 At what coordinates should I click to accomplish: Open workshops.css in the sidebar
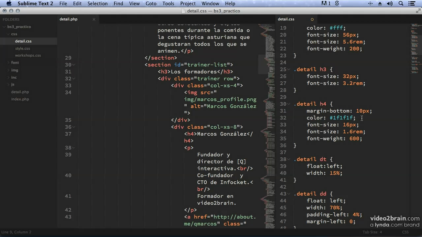tap(28, 55)
